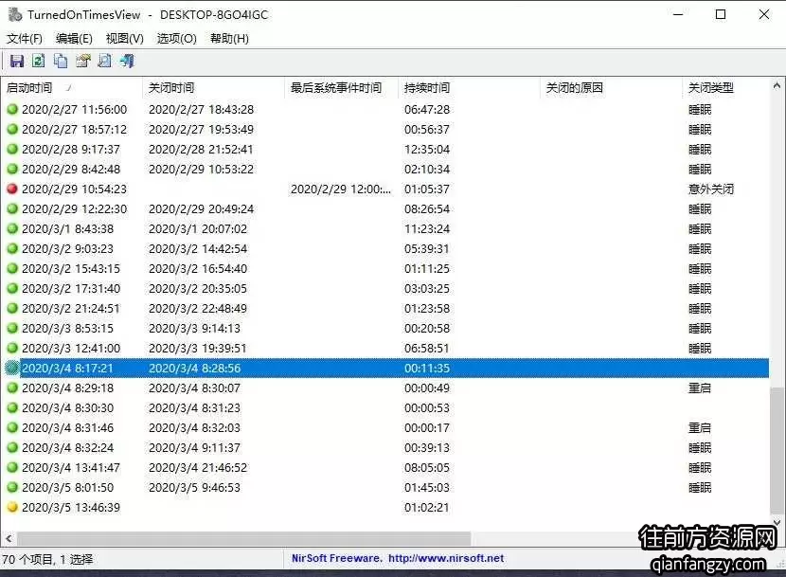Image resolution: width=786 pixels, height=577 pixels.
Task: Select the row starting 2020/3/2 15:43:15
Action: click(384, 268)
